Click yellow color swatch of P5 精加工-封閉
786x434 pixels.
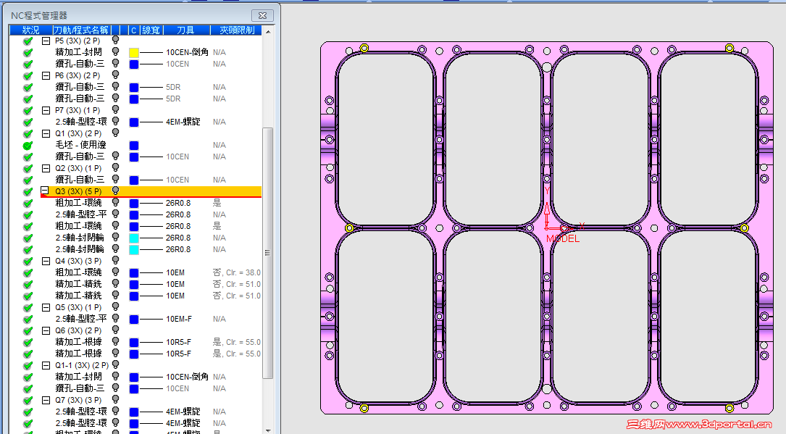134,53
